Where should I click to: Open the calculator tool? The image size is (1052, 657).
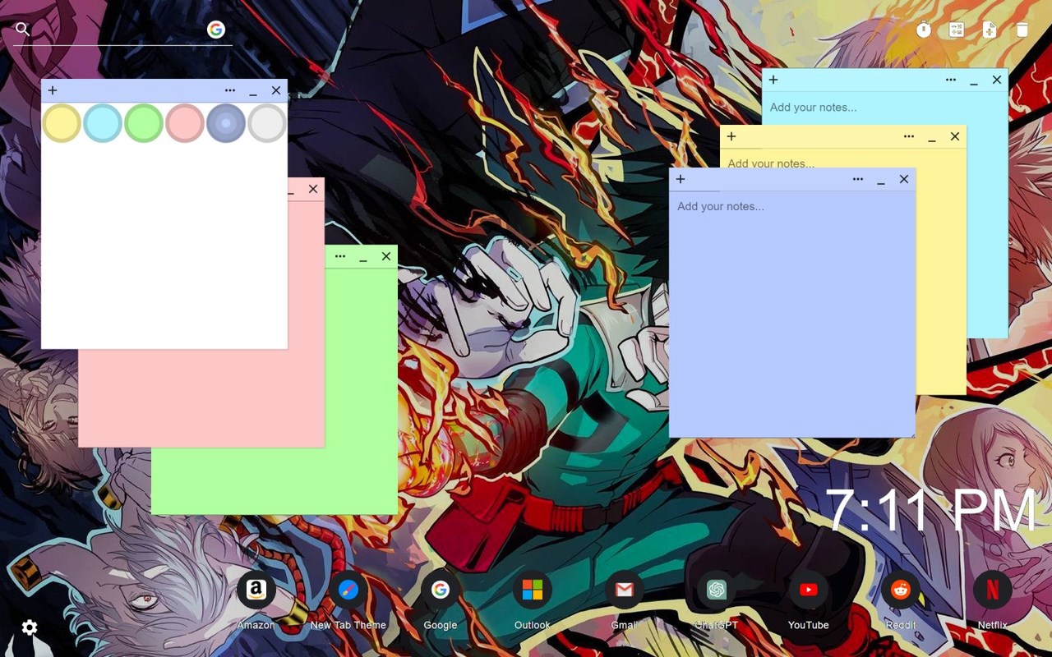(x=957, y=30)
